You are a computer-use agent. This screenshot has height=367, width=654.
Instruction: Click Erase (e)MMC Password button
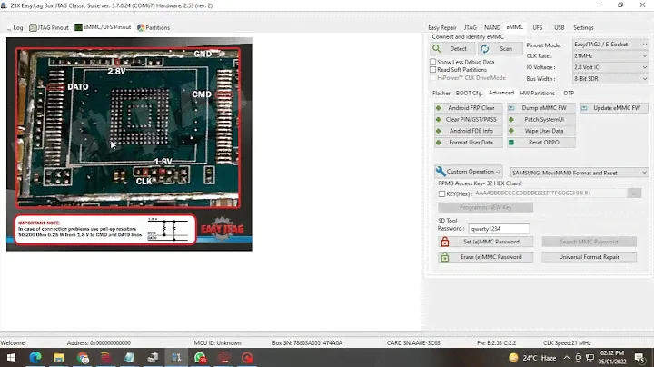pos(485,257)
